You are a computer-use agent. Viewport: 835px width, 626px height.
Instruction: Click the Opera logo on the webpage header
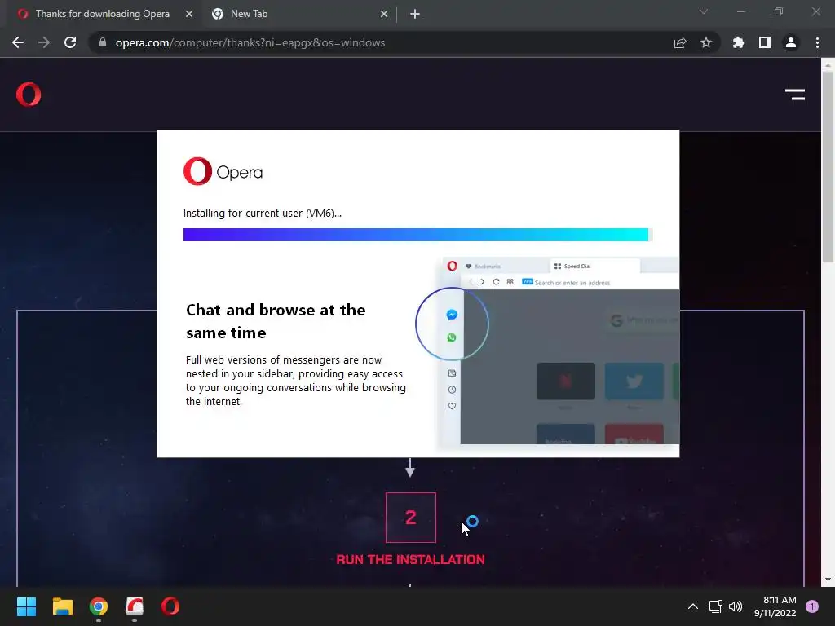29,95
